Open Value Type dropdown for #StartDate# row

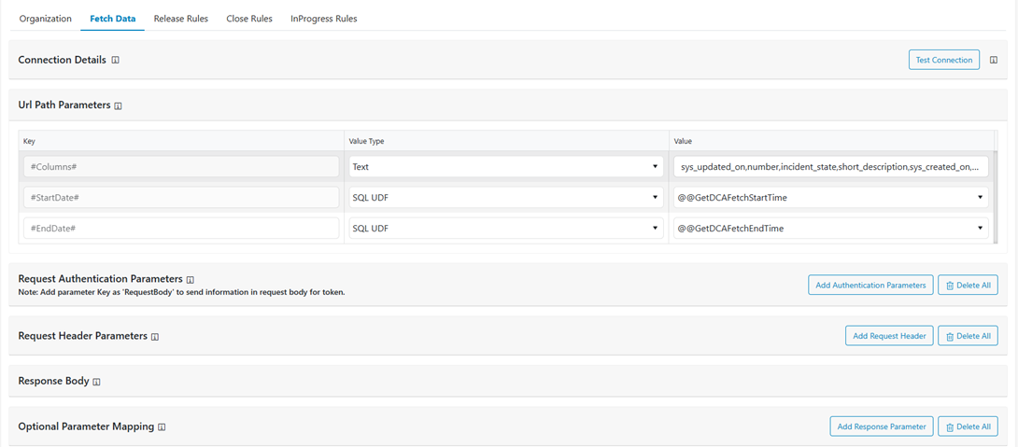(505, 198)
